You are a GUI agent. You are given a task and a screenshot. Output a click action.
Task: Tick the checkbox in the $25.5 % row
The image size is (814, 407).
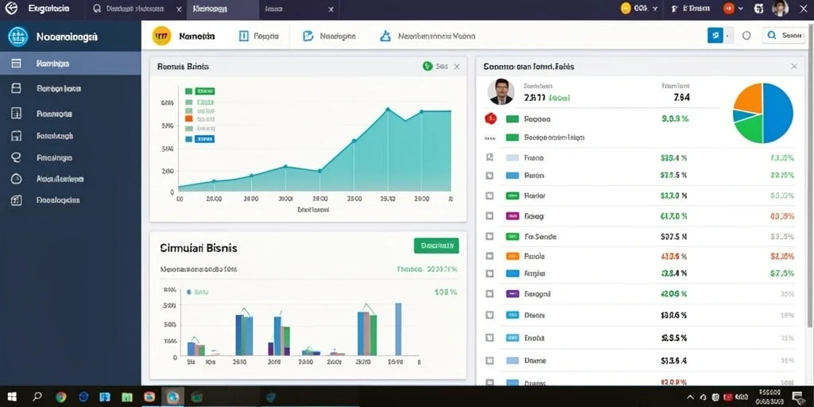click(489, 176)
